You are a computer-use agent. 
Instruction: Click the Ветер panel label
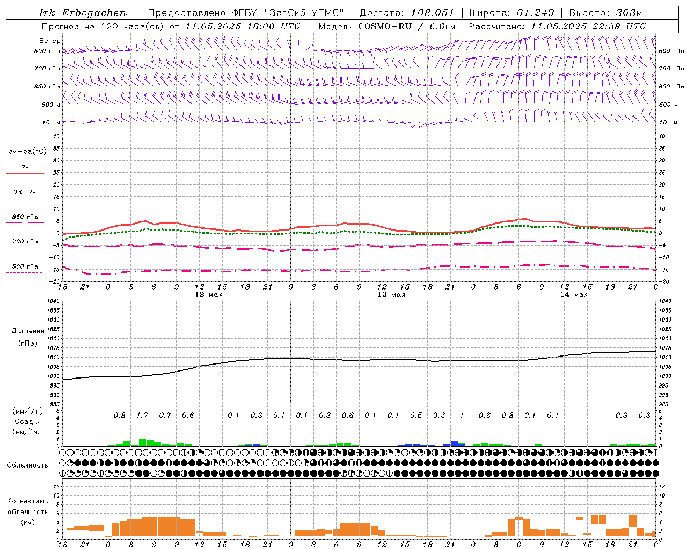tap(50, 41)
